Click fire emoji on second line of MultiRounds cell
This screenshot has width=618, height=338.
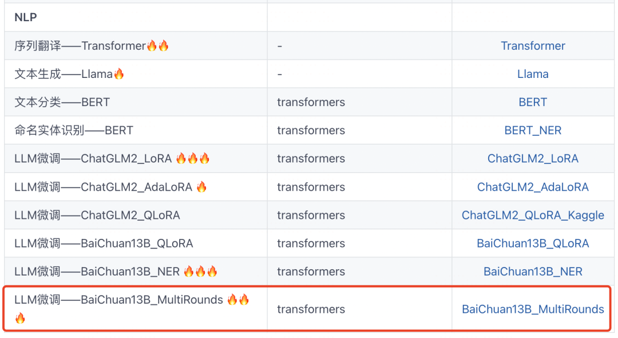coord(20,318)
